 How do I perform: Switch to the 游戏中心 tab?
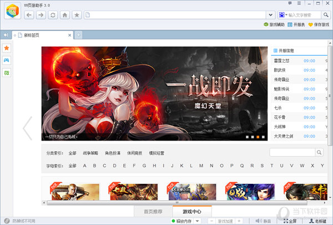pos(192,212)
